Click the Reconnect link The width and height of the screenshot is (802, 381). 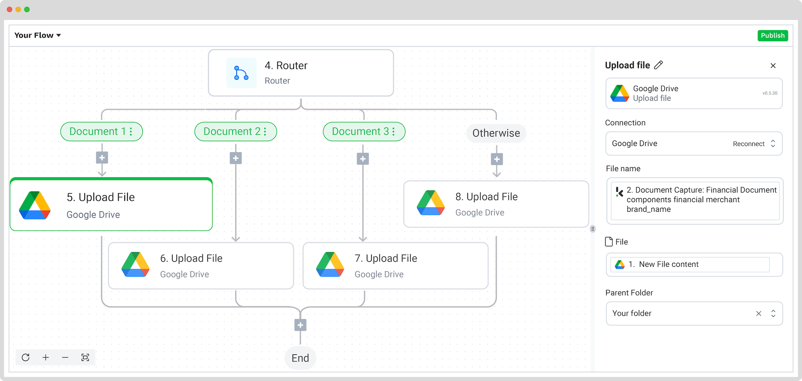(749, 144)
